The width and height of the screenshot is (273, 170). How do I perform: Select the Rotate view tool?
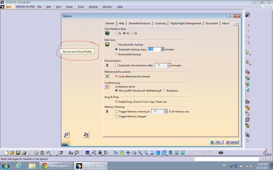tap(134, 153)
